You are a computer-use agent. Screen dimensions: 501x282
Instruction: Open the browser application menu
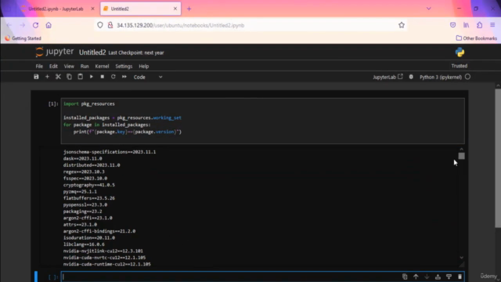492,25
